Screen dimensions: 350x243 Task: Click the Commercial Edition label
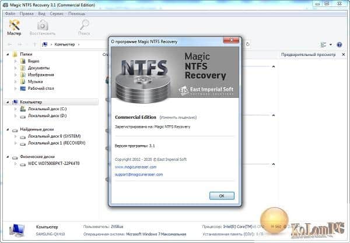coord(135,117)
